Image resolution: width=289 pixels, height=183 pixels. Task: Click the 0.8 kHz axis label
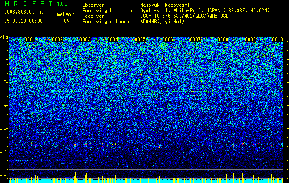(4, 128)
